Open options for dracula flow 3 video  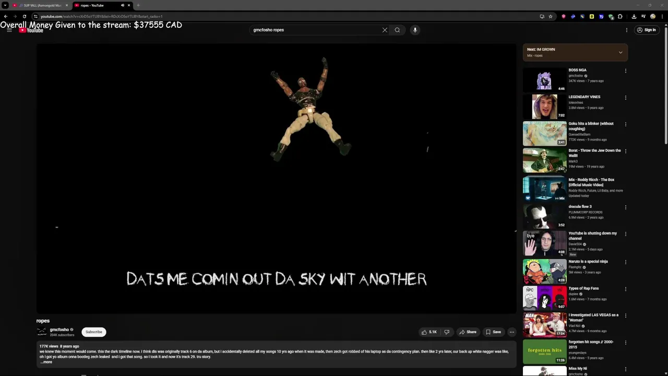(626, 207)
